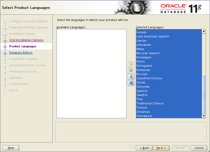
Task: Click the Selected Languages scrollbar thumb
Action: 204,95
